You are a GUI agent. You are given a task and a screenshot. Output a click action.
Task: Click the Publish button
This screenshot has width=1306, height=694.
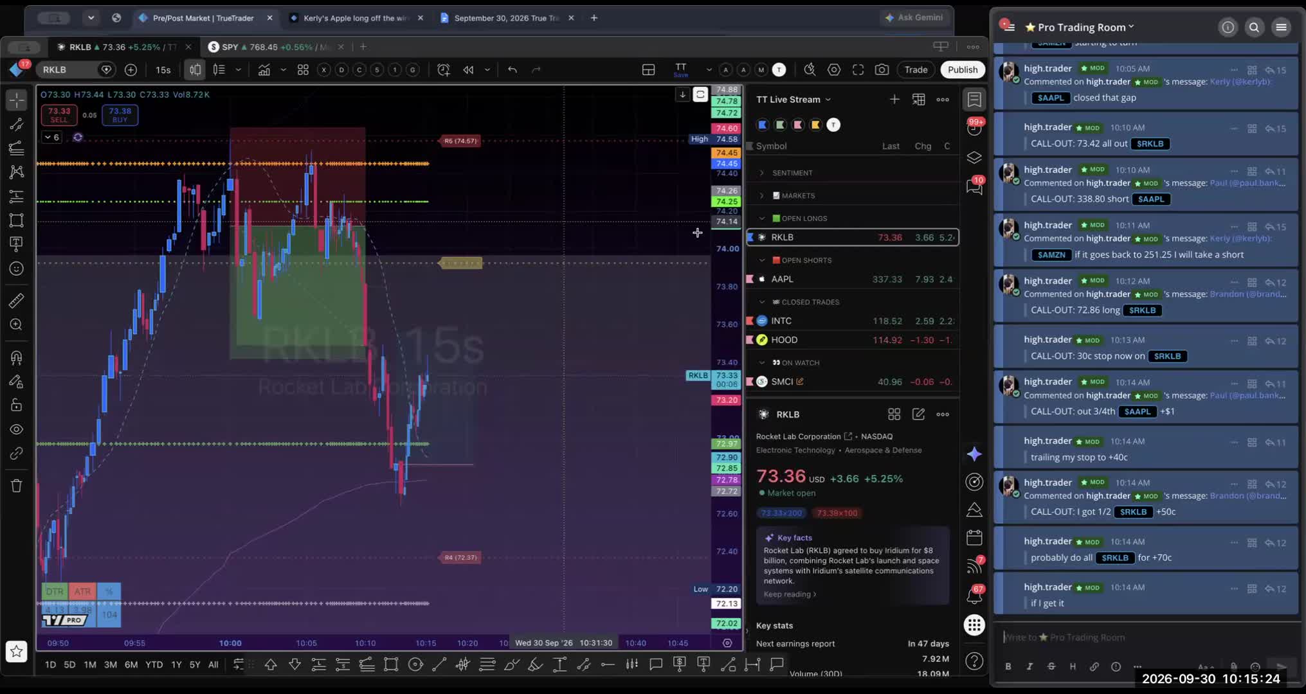pyautogui.click(x=962, y=69)
